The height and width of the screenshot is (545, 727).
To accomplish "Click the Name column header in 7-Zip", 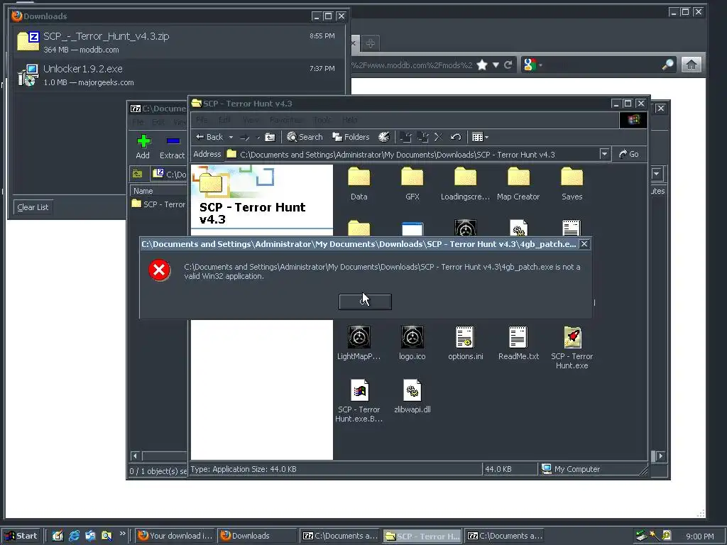I will [158, 191].
